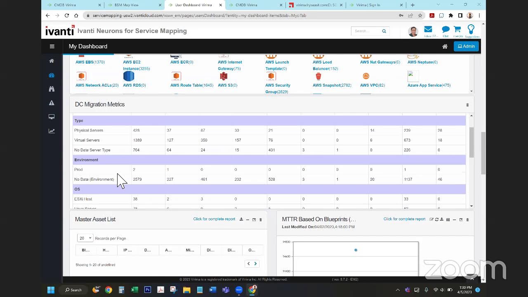Click complete report link for Master Asset List
Screen dimensions: 528x297
click(214, 219)
